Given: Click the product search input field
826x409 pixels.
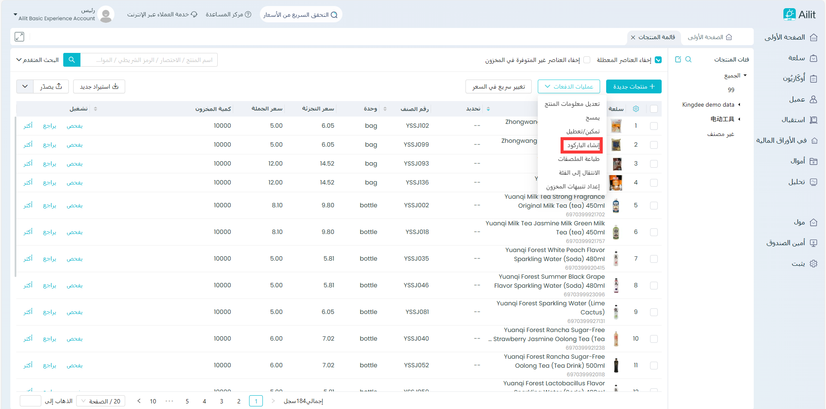Looking at the screenshot, I should point(149,60).
